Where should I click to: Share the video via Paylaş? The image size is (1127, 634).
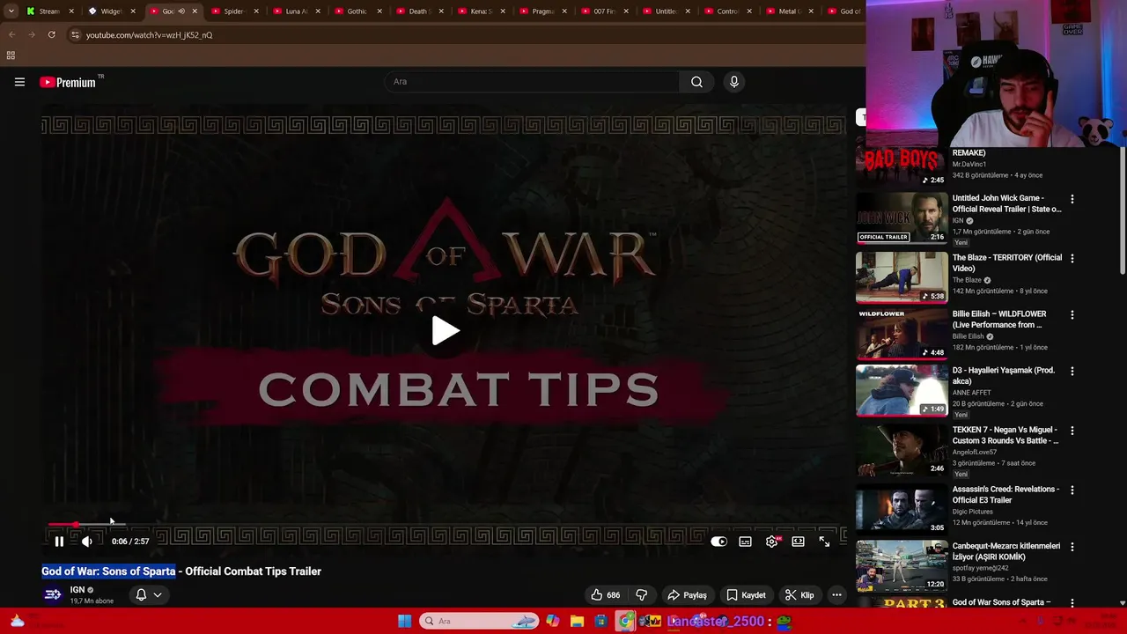687,595
